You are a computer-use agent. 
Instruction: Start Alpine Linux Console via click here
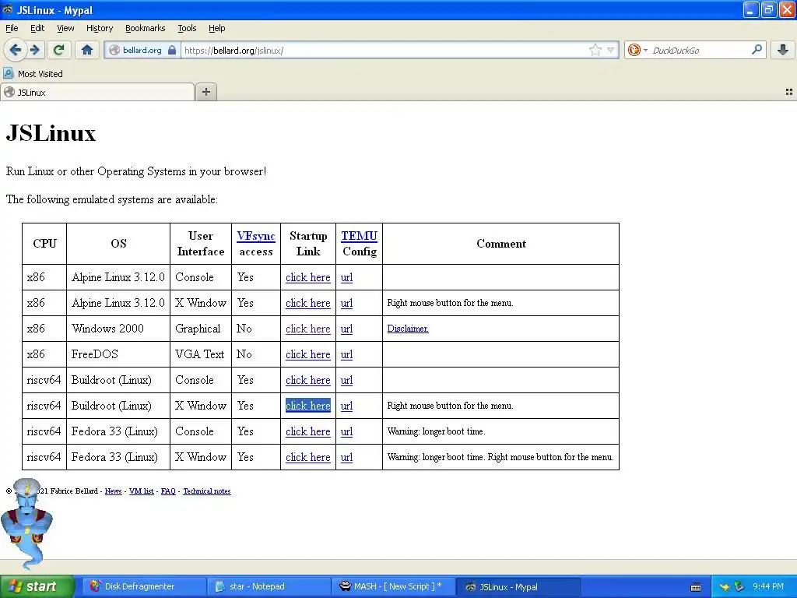(x=308, y=277)
